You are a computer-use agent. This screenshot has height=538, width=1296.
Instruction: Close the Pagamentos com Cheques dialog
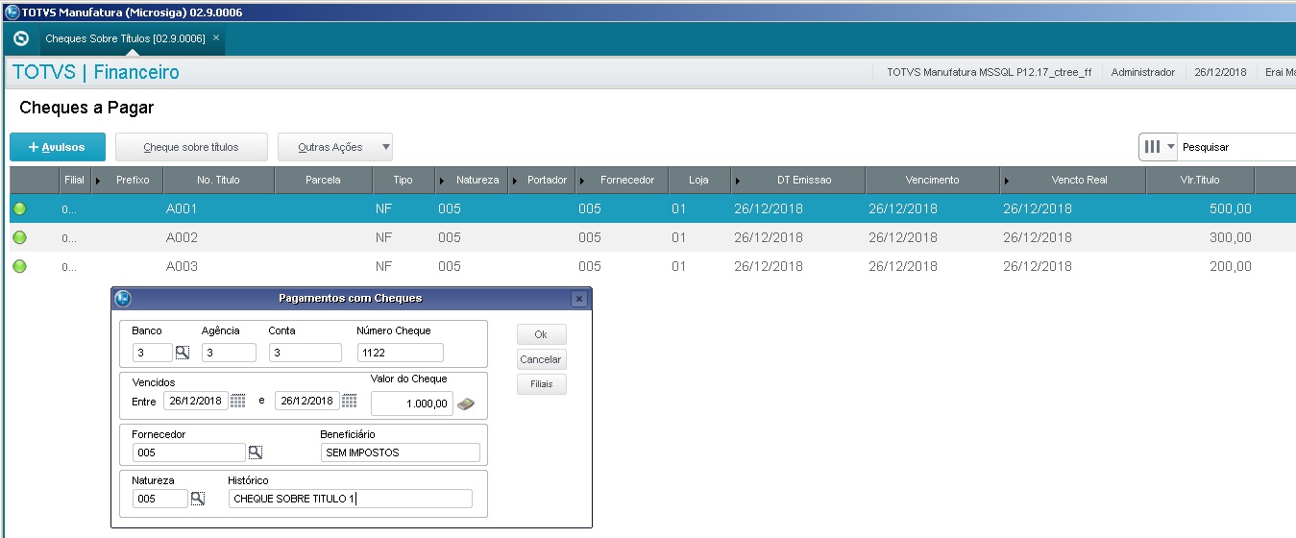pos(578,299)
